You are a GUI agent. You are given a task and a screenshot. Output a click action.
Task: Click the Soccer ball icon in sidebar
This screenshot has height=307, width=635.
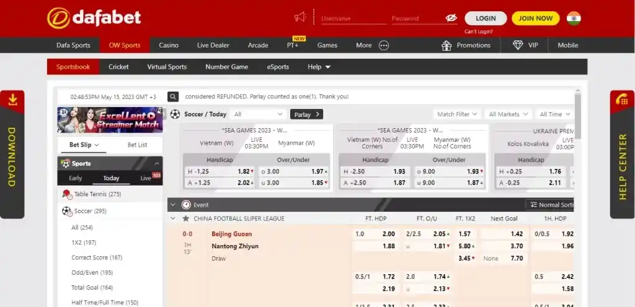pos(67,211)
